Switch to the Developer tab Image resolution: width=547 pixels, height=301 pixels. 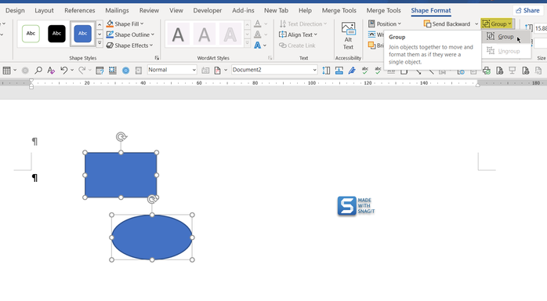coord(208,10)
